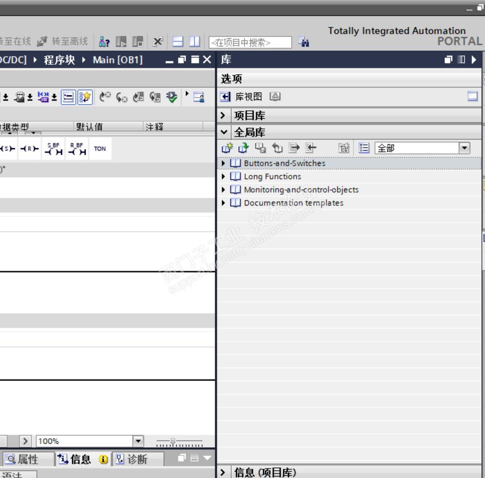485x478 pixels.
Task: Collapse the library task card arrow
Action: [473, 59]
